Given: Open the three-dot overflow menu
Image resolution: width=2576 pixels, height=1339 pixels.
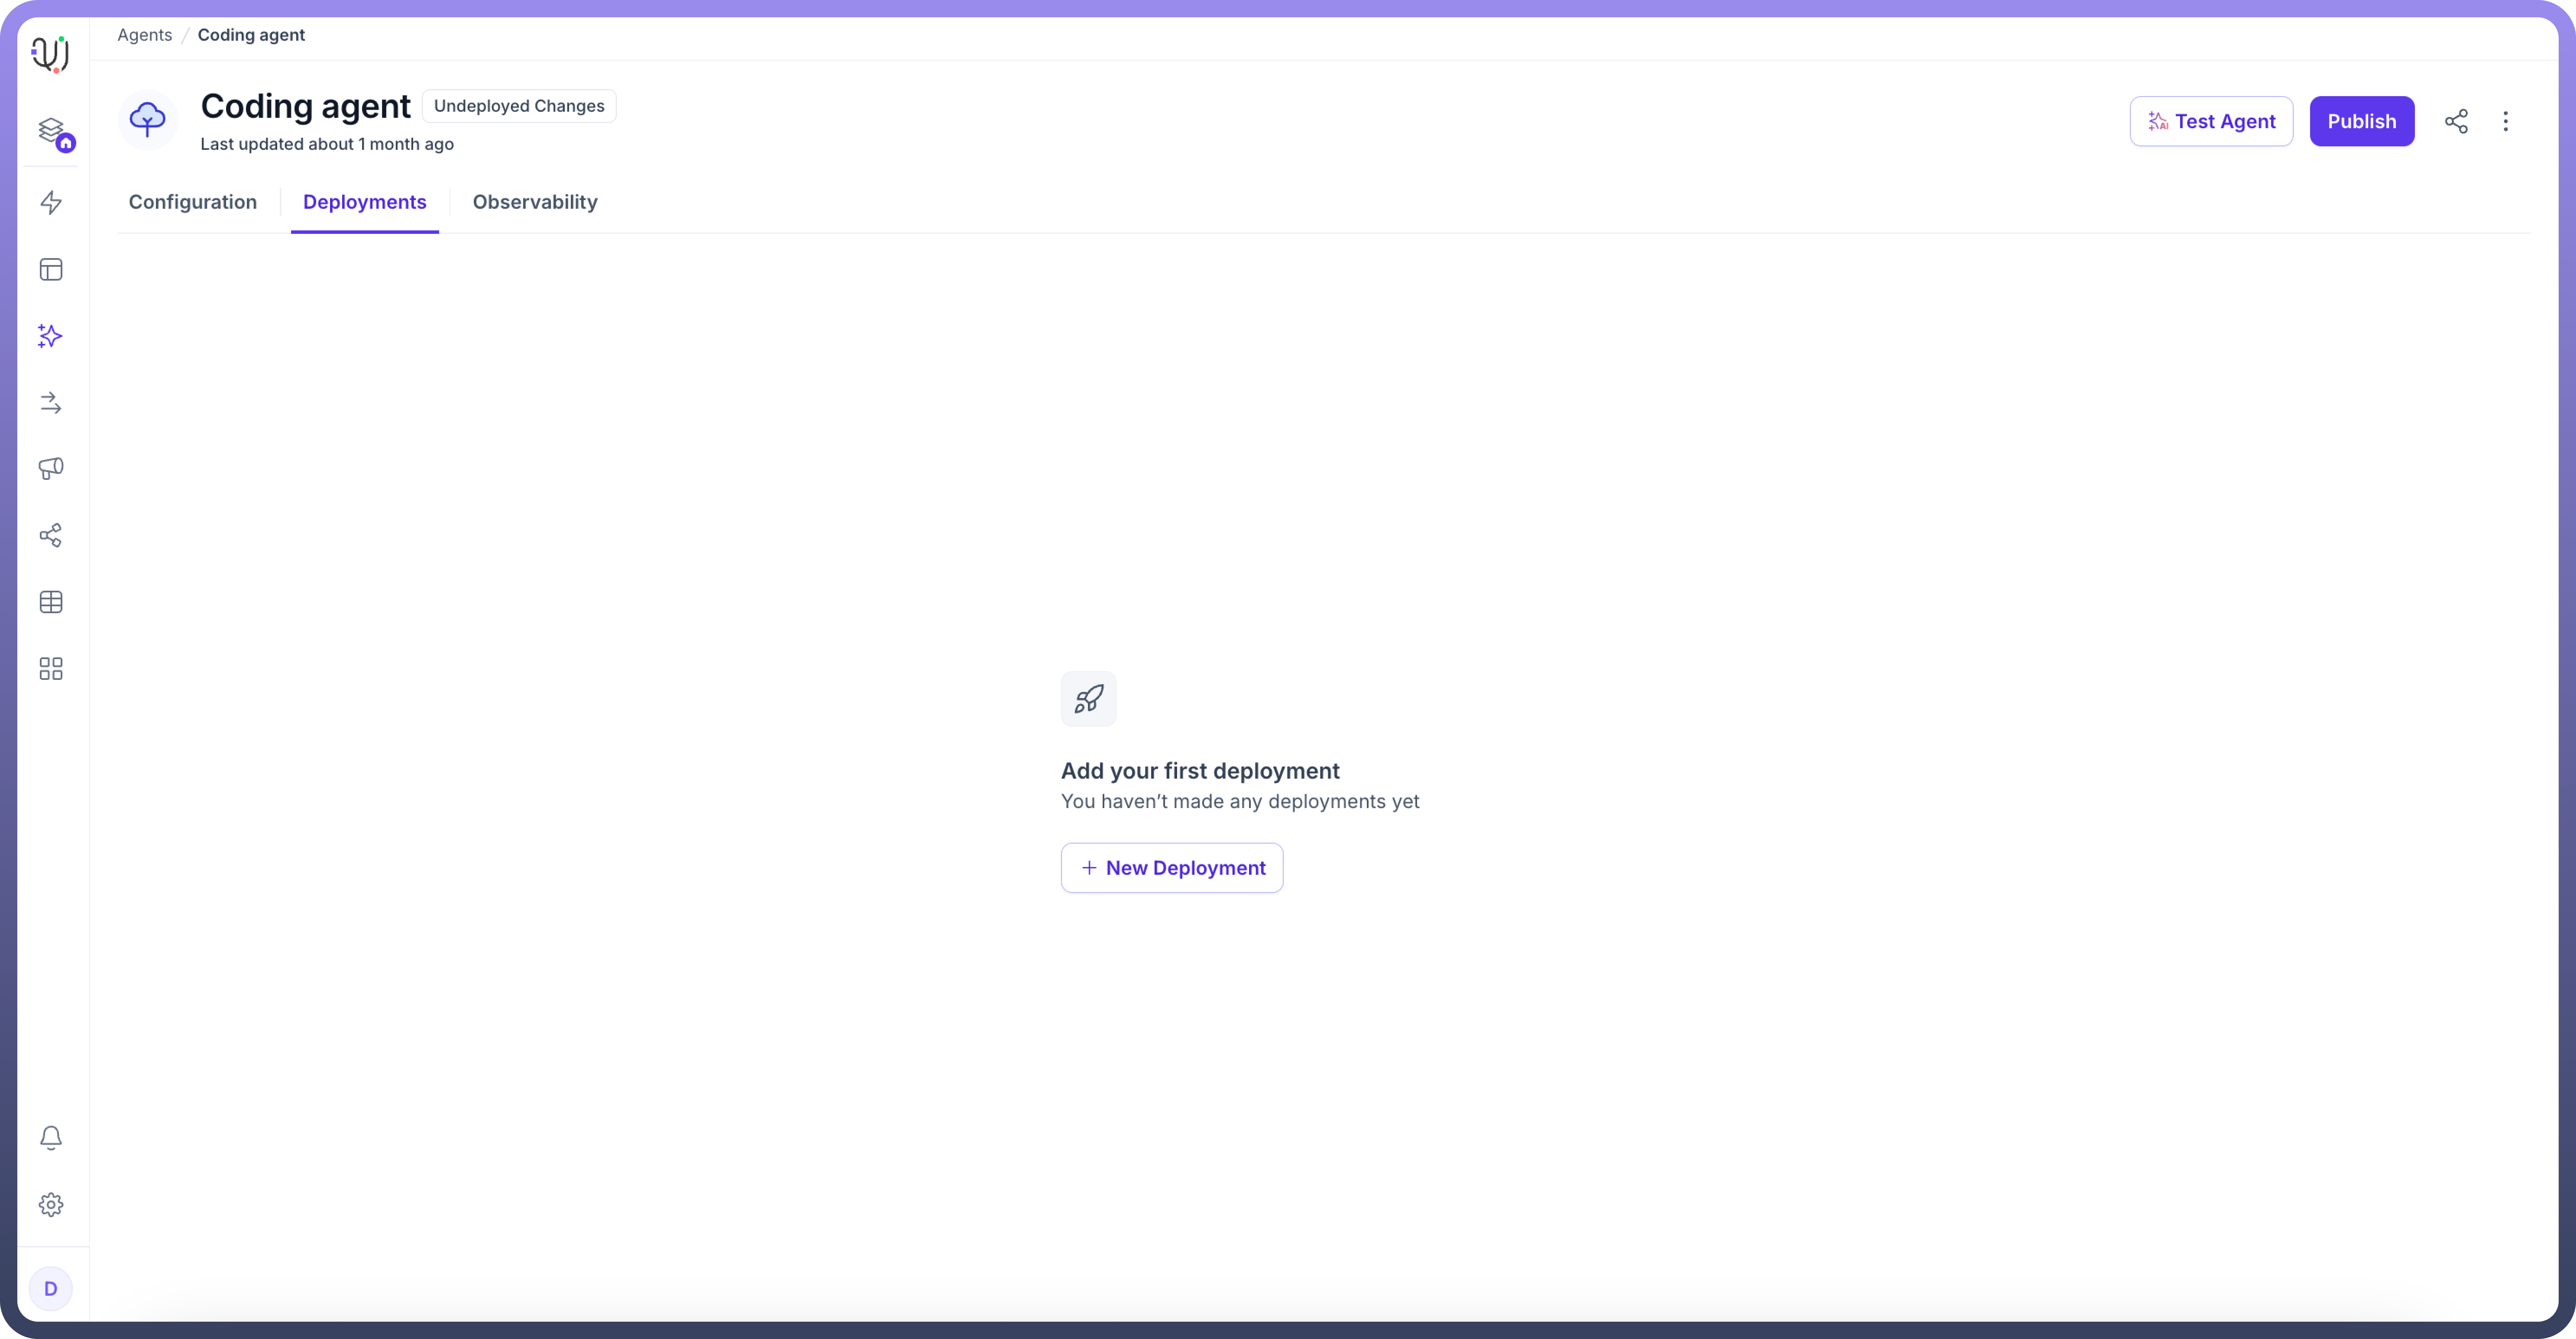Looking at the screenshot, I should 2506,121.
